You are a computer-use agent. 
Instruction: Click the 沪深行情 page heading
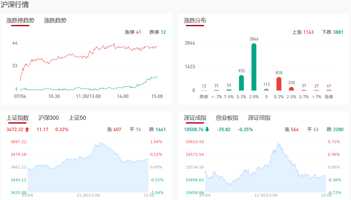point(15,5)
